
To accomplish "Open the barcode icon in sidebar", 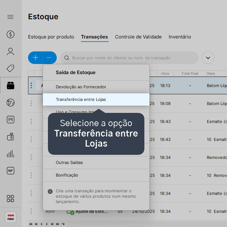I will pos(10,119).
